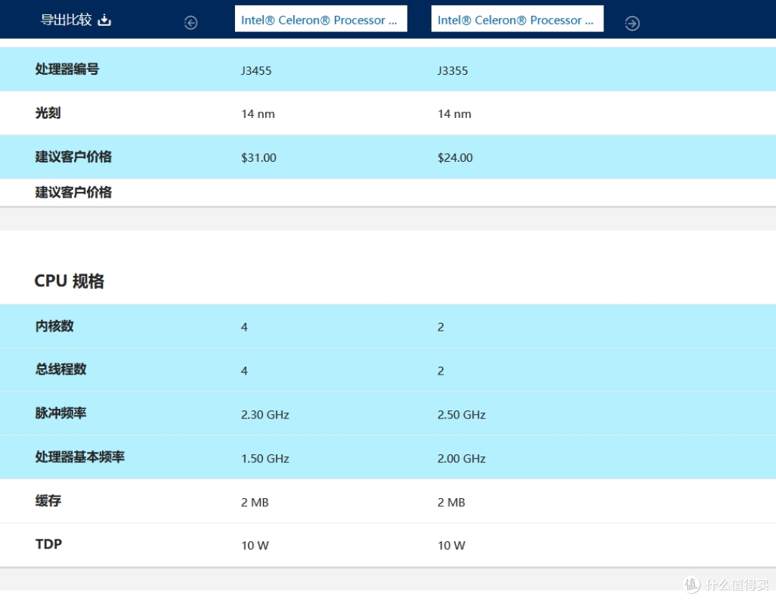776x601 pixels.
Task: Click the $31.00 price value
Action: (259, 157)
